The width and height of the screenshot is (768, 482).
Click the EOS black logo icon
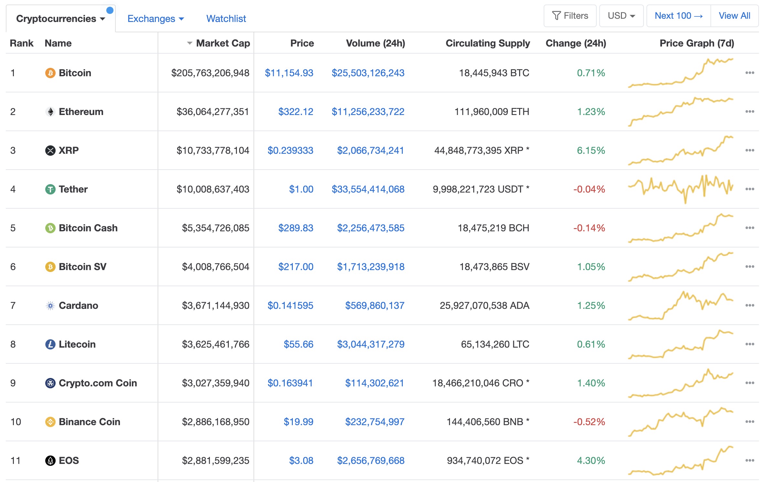(50, 461)
